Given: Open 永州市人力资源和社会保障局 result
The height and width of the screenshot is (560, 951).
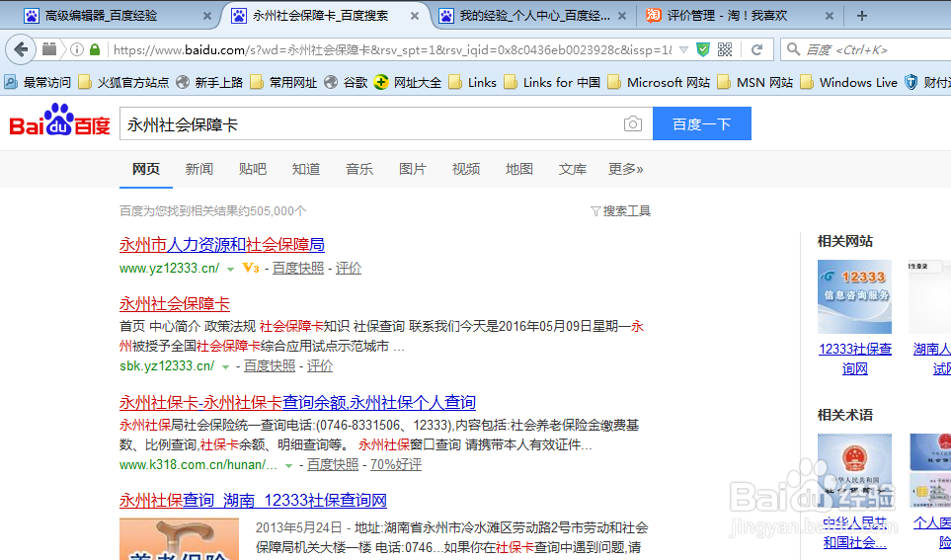Looking at the screenshot, I should pos(222,245).
